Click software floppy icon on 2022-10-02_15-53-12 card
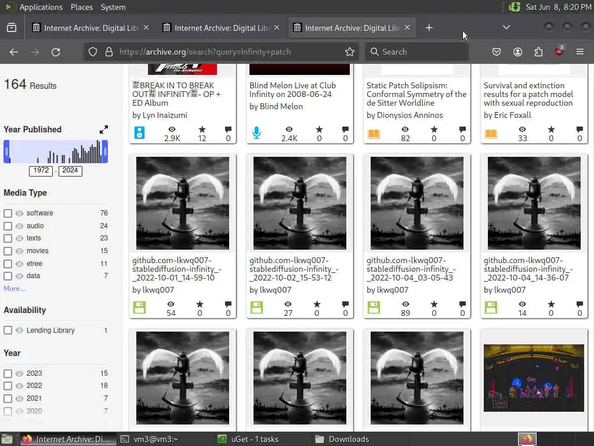594x446 pixels. tap(256, 308)
